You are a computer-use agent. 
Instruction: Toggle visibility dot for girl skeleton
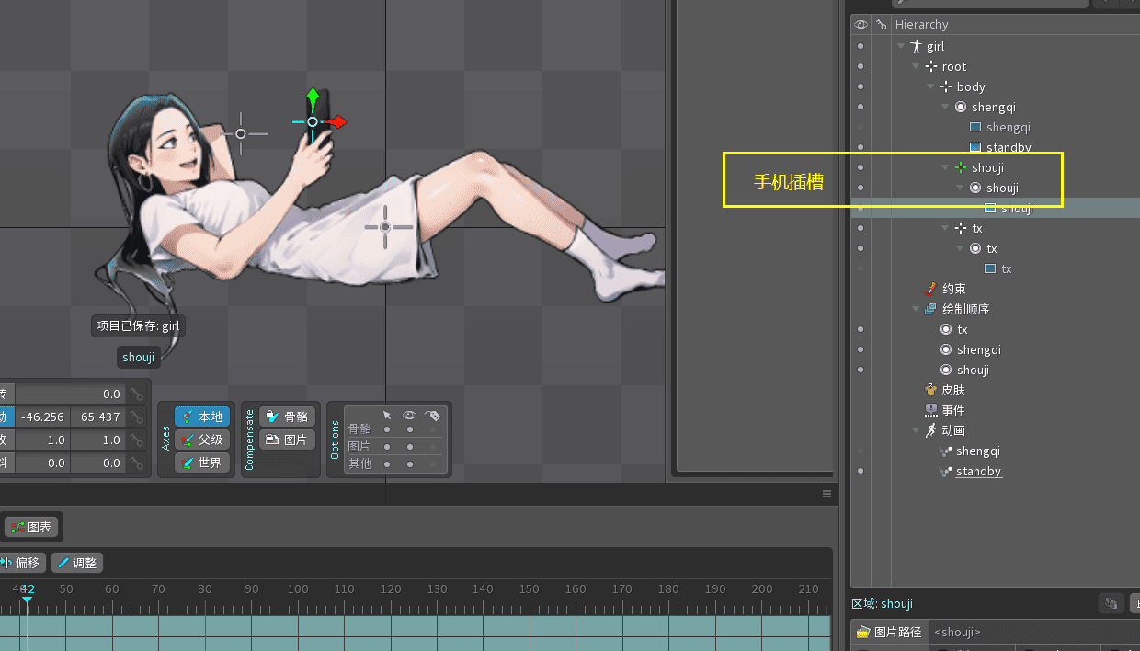861,46
